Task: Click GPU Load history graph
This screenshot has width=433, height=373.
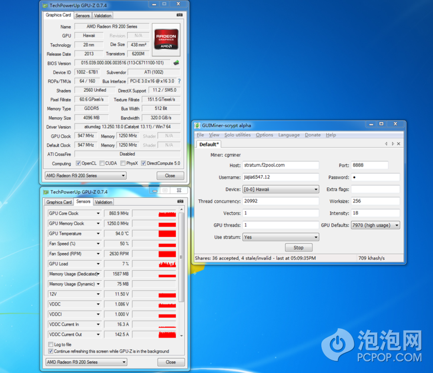Action: (154, 264)
